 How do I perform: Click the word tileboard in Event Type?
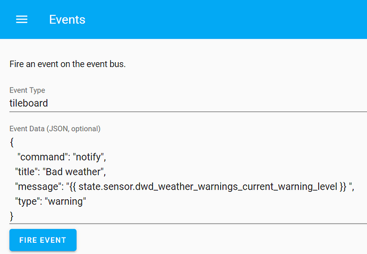tap(29, 103)
